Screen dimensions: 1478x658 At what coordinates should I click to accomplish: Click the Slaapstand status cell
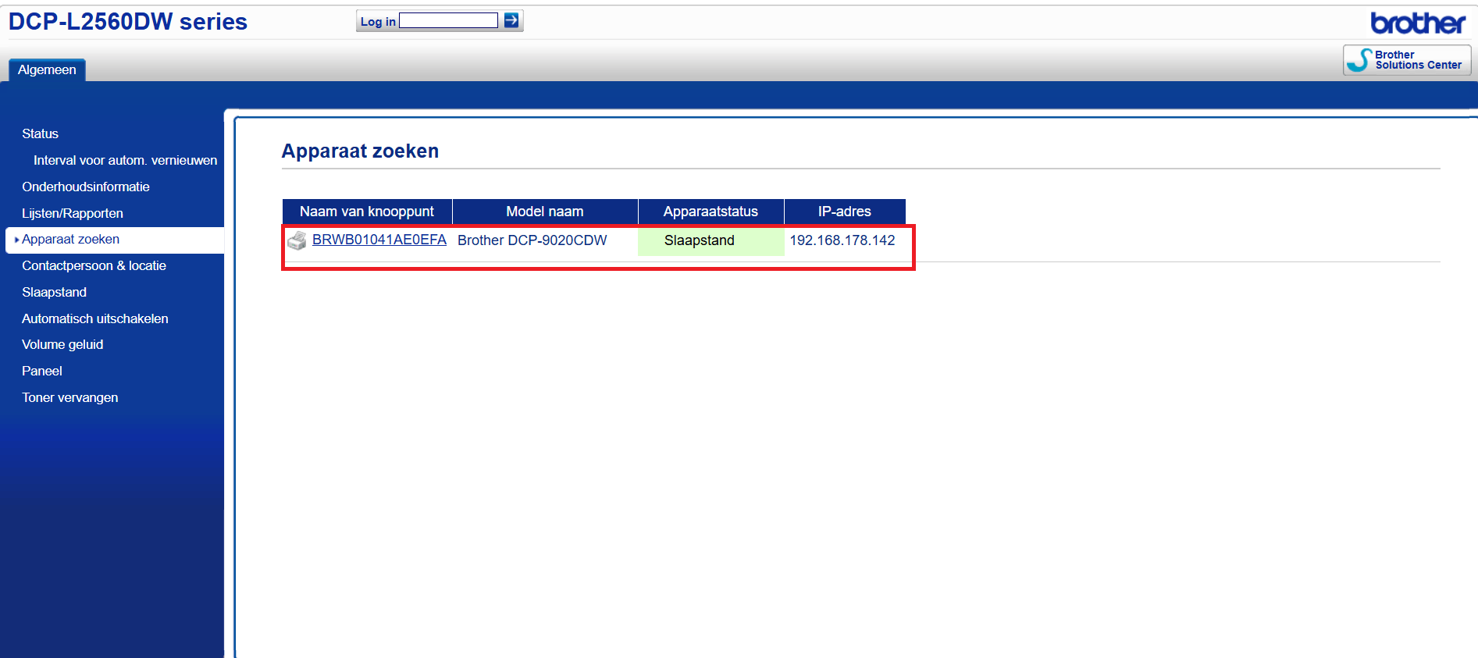(x=711, y=240)
